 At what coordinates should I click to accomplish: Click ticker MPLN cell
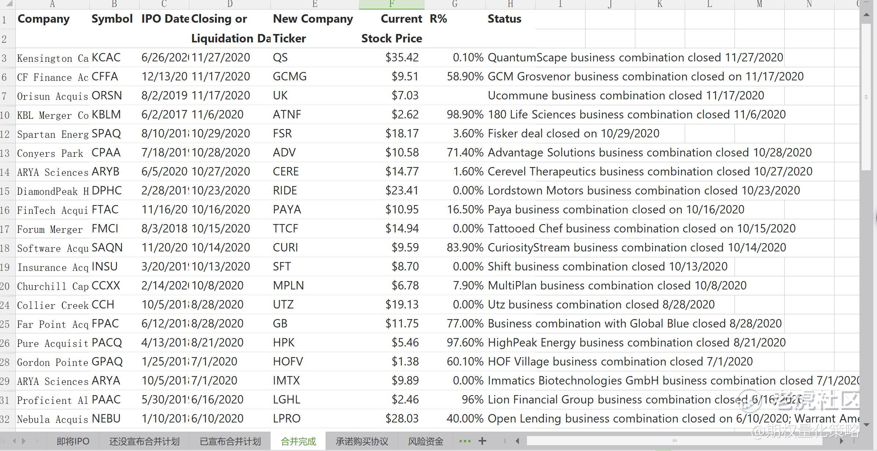(x=315, y=285)
